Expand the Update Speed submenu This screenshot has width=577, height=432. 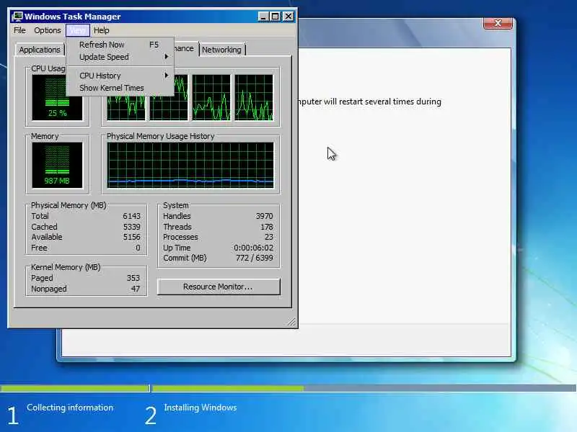[x=120, y=57]
